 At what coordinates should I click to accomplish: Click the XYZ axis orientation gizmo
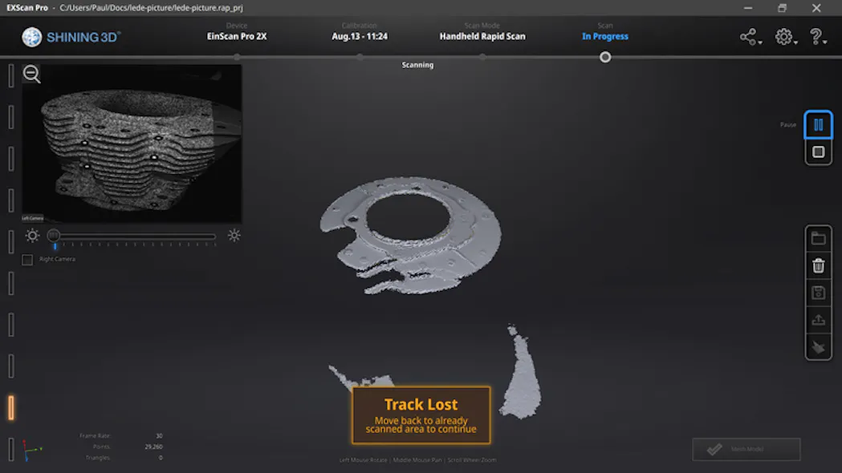tap(31, 450)
